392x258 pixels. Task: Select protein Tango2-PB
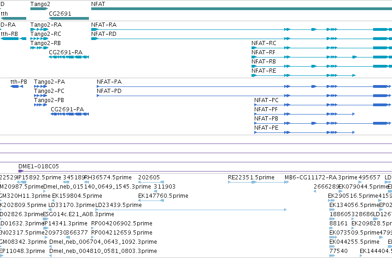(41, 105)
